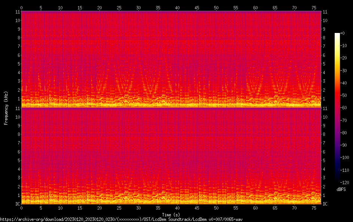Image resolution: width=353 pixels, height=222 pixels.
Task: Click the 8 kHz label left of upper channel
Action: [x=17, y=38]
